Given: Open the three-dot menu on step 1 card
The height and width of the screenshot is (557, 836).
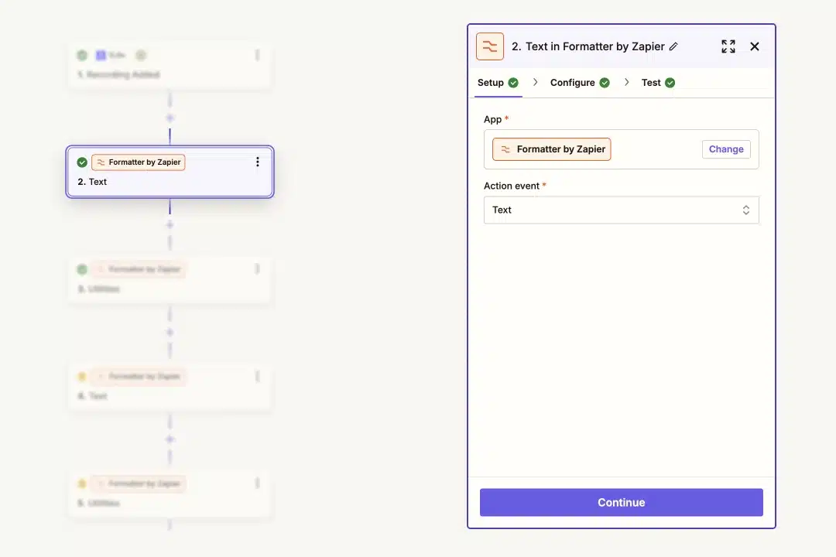Looking at the screenshot, I should coord(258,55).
